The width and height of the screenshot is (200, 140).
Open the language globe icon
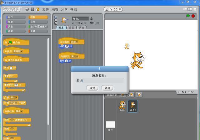pos(27,9)
